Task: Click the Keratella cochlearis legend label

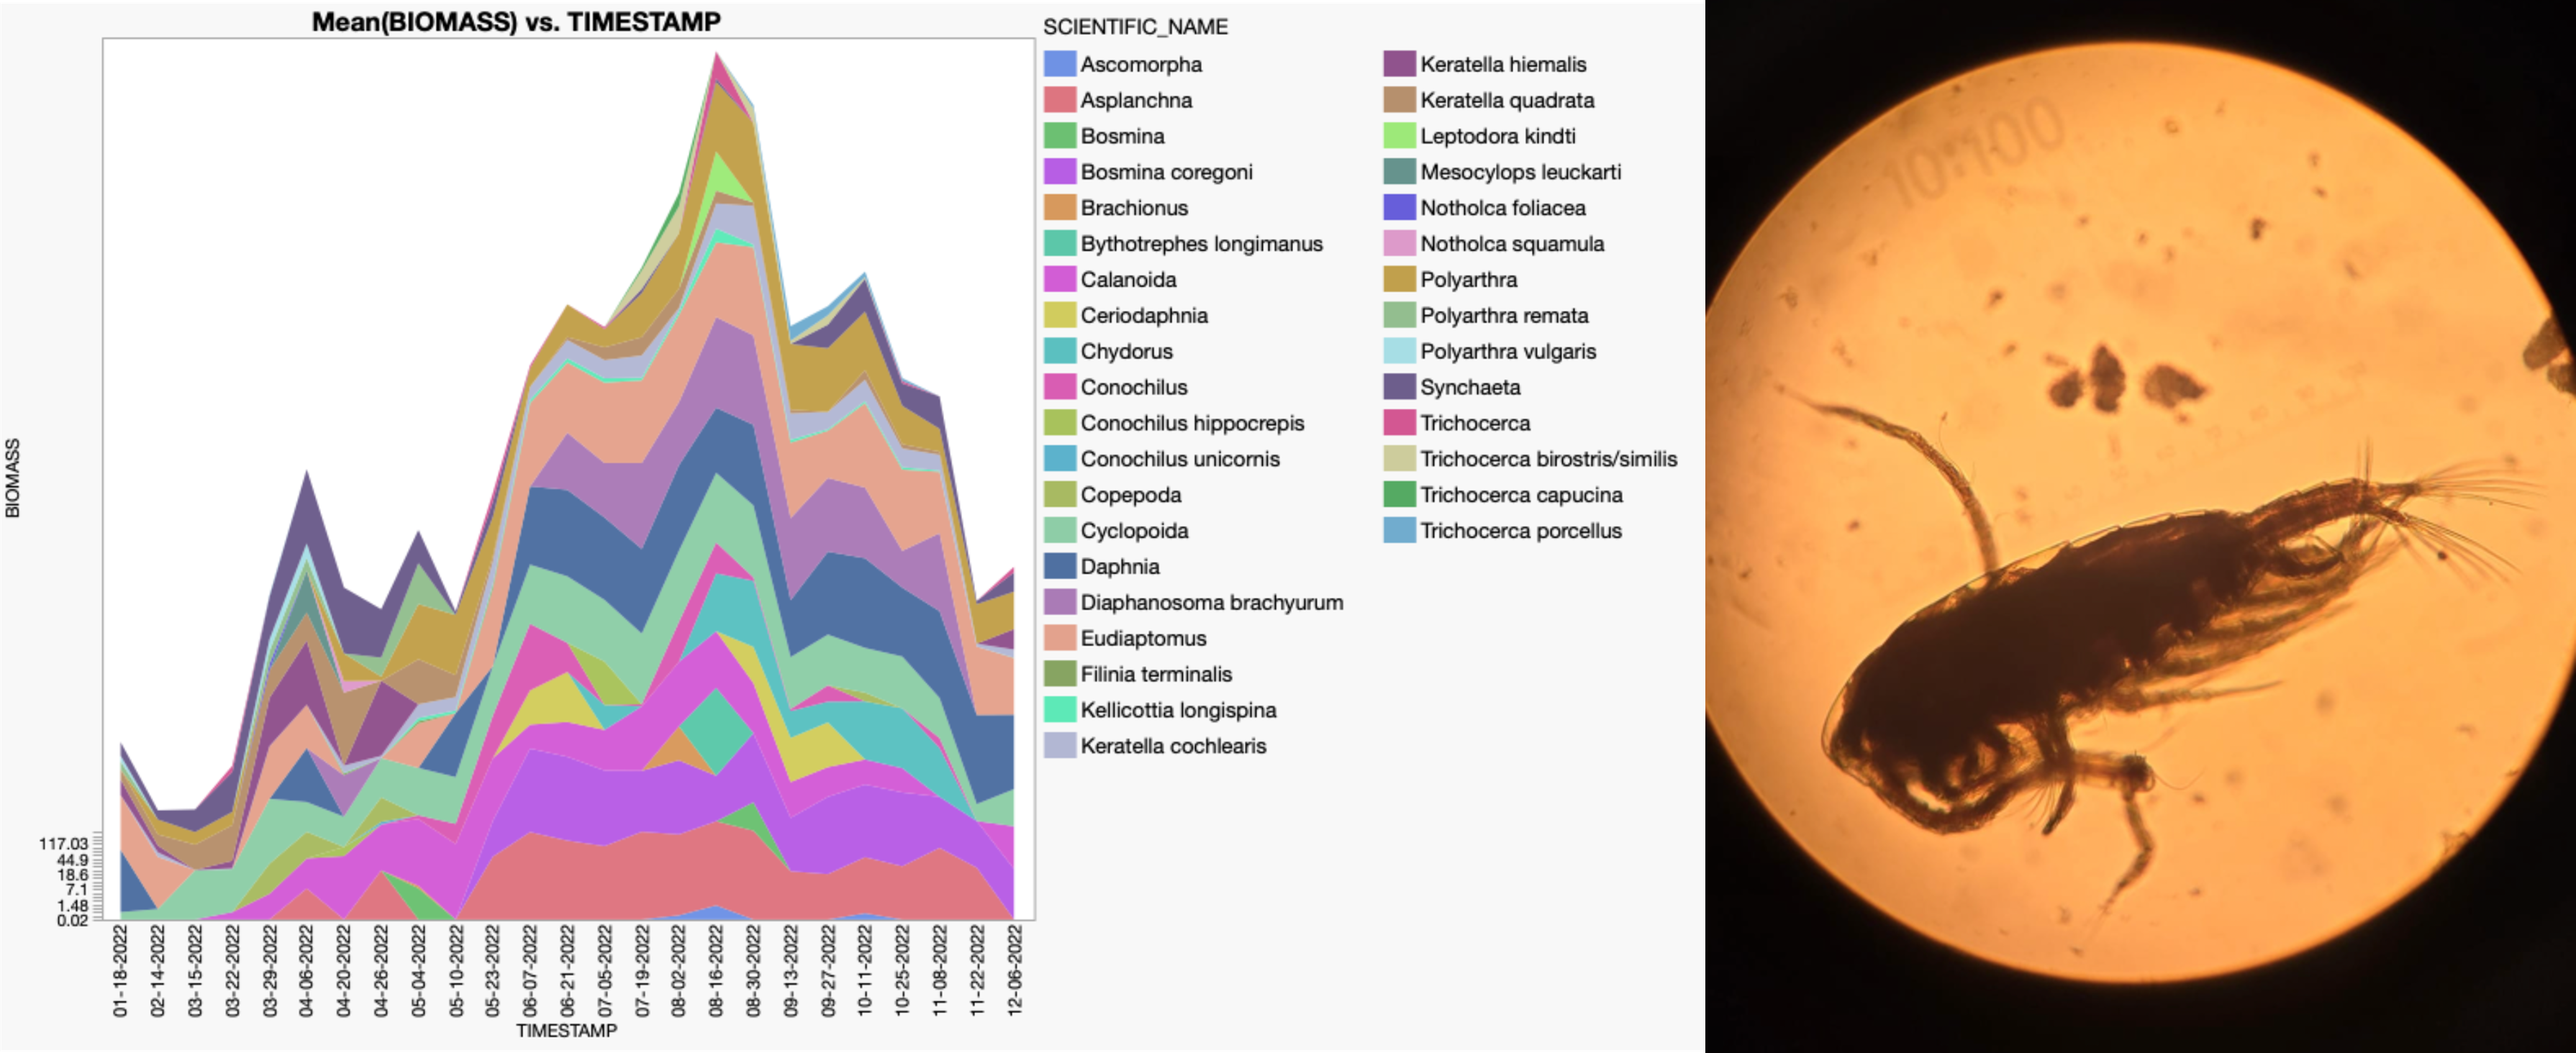Action: coord(1173,746)
